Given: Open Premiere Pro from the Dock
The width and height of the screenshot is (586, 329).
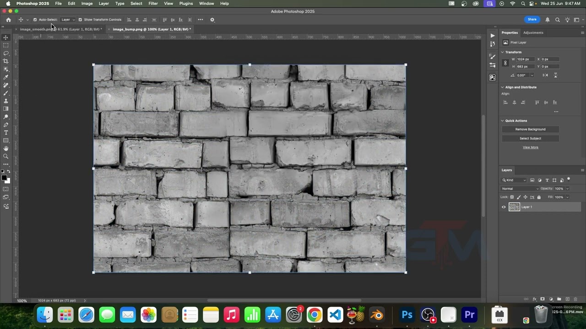Looking at the screenshot, I should coord(469,315).
